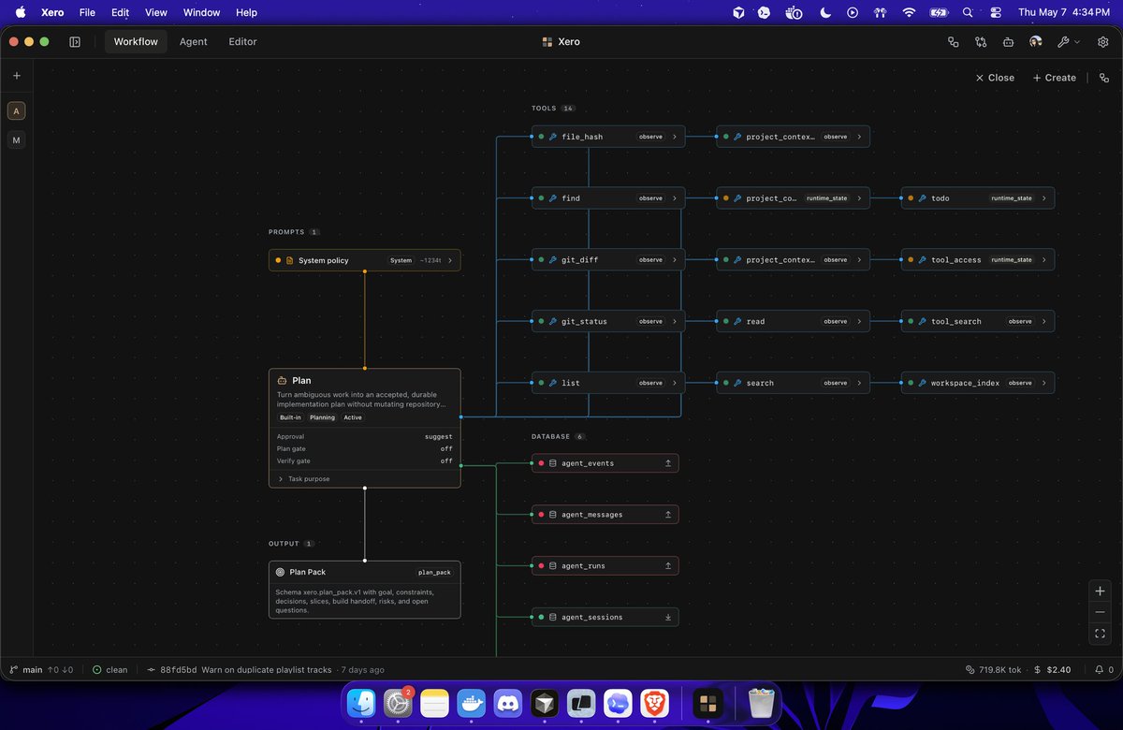
Task: Open the git compare icon in header
Action: pyautogui.click(x=981, y=42)
